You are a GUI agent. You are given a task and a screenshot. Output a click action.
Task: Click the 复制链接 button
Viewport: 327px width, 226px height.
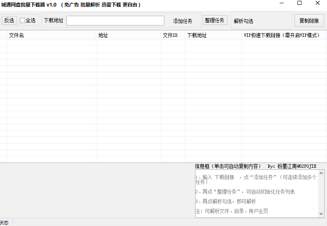click(309, 21)
